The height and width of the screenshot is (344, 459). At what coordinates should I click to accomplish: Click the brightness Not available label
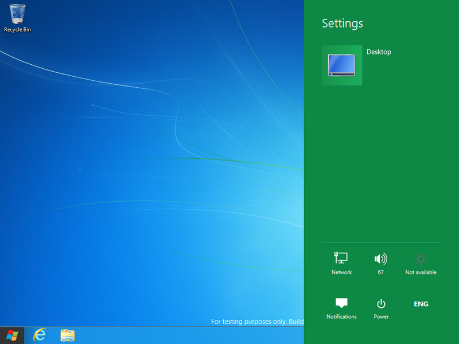(x=421, y=272)
